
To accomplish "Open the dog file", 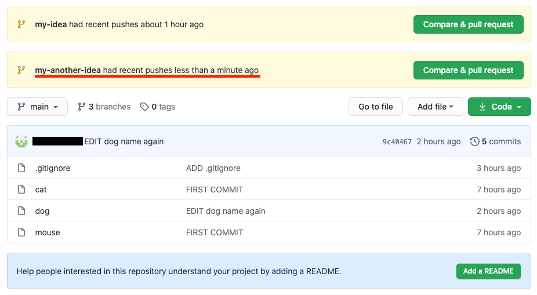I will pyautogui.click(x=42, y=211).
